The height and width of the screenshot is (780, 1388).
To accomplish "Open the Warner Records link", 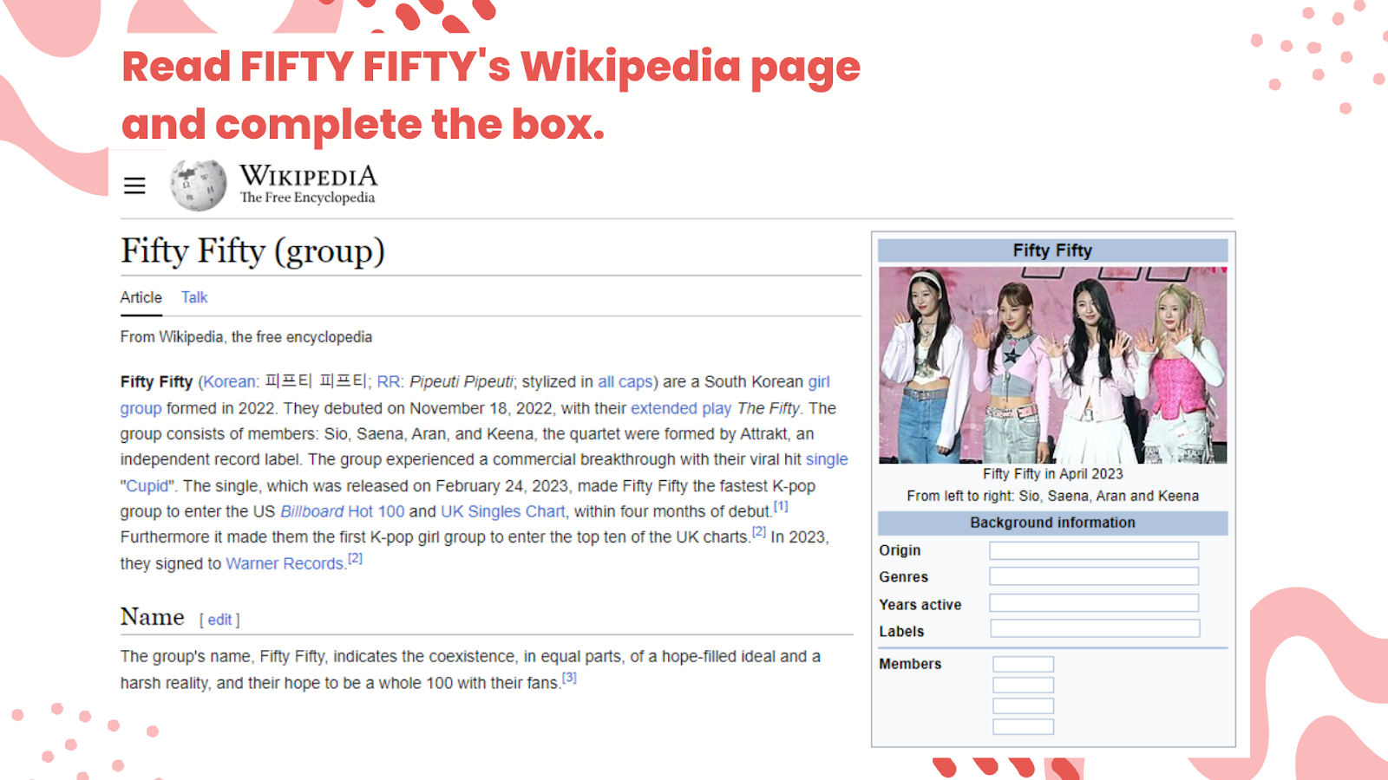I will [285, 563].
